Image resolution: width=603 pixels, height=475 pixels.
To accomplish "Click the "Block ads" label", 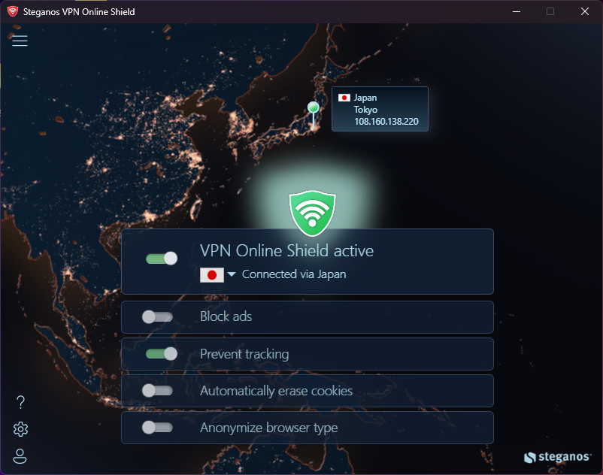I will pos(226,316).
